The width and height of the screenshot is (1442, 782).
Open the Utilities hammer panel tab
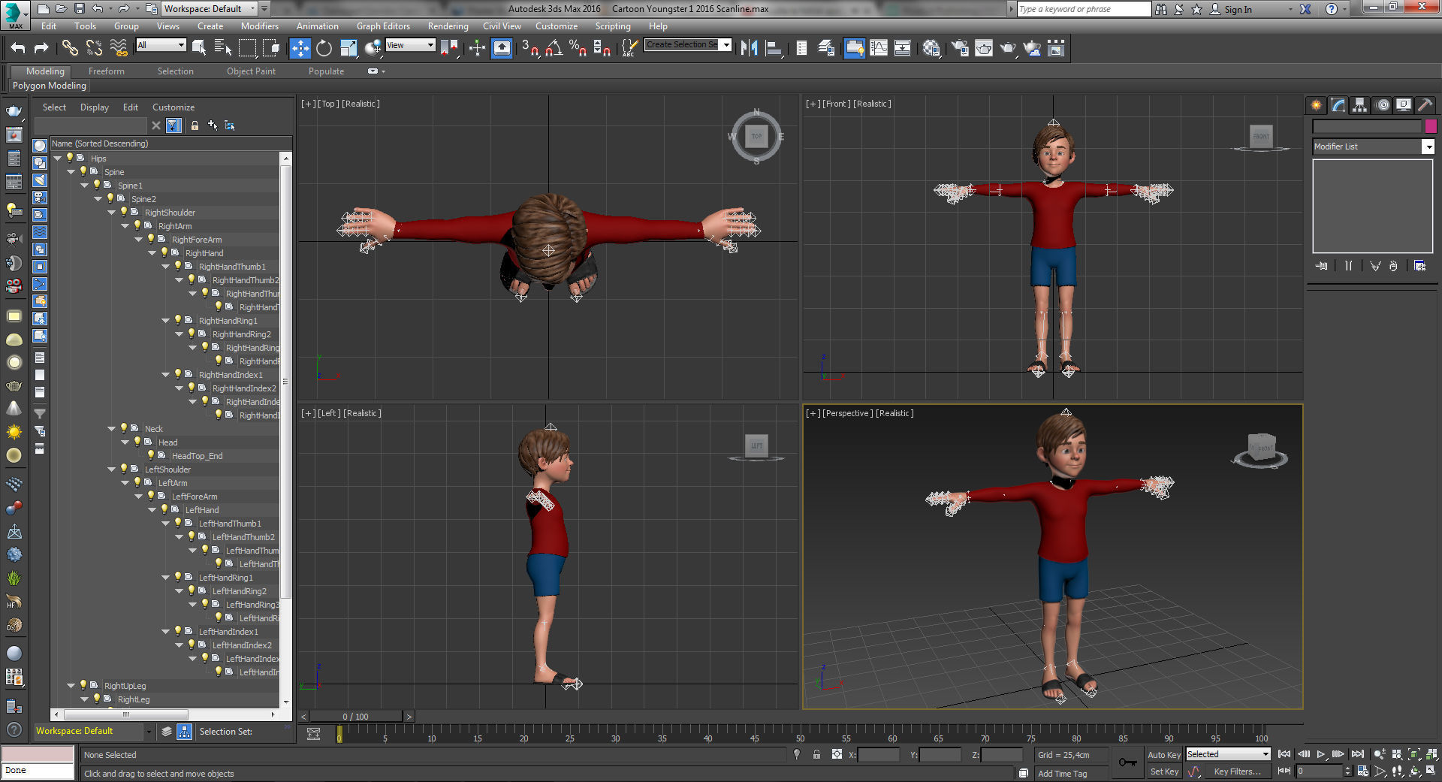click(x=1425, y=105)
